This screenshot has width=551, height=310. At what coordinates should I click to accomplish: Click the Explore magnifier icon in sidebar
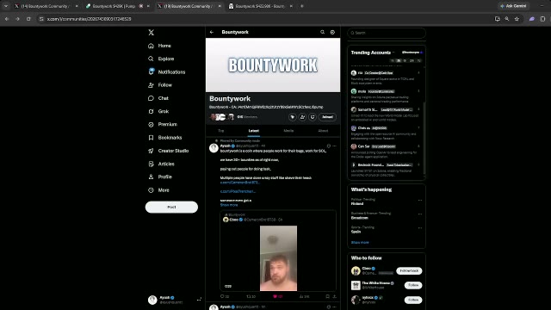[x=152, y=59]
